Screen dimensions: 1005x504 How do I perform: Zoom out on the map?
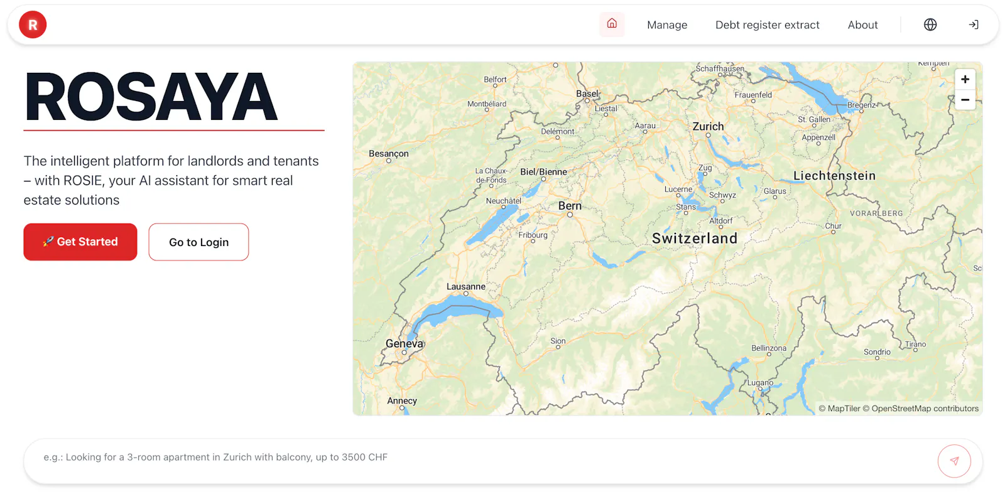(x=965, y=100)
